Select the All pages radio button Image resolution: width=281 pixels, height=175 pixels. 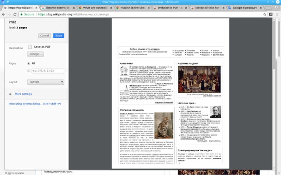tap(29, 63)
